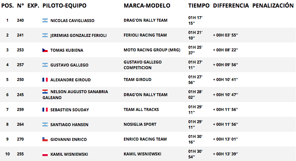Select team Moto Racing Group (MRG)
The height and width of the screenshot is (161, 296).
click(152, 50)
